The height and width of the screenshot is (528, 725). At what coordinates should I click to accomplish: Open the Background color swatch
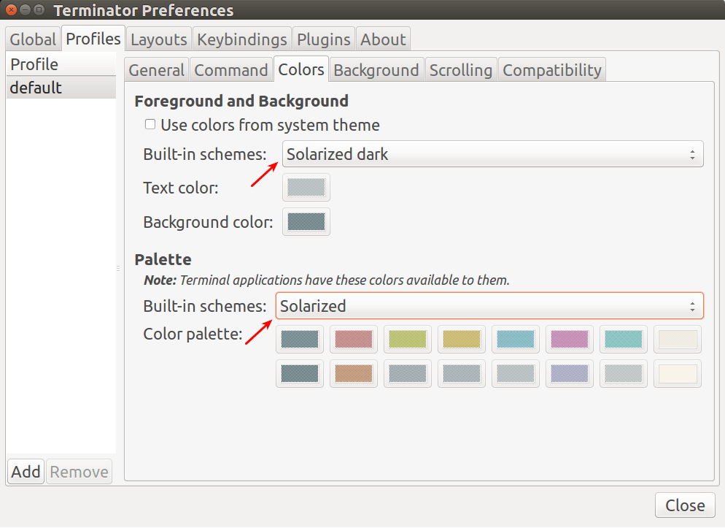point(306,222)
